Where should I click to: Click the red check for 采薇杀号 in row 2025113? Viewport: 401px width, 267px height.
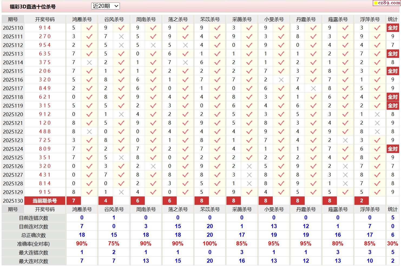[249, 54]
